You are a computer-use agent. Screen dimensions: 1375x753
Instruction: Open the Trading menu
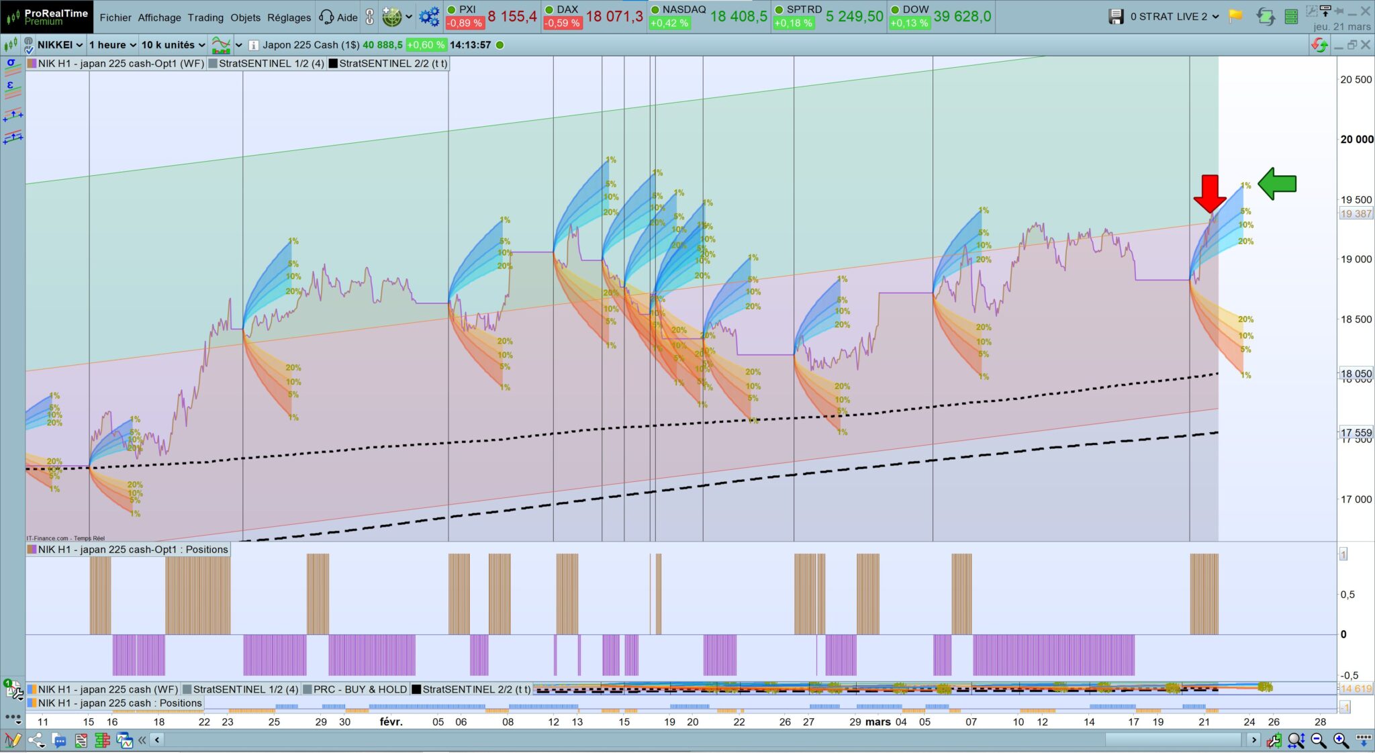[205, 17]
